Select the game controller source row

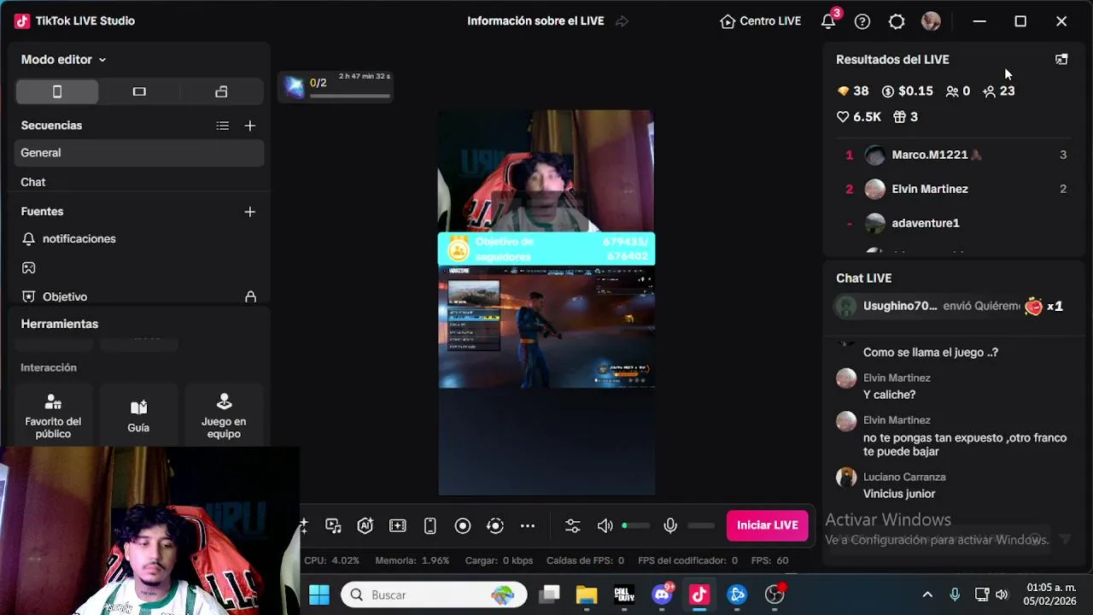pos(139,268)
